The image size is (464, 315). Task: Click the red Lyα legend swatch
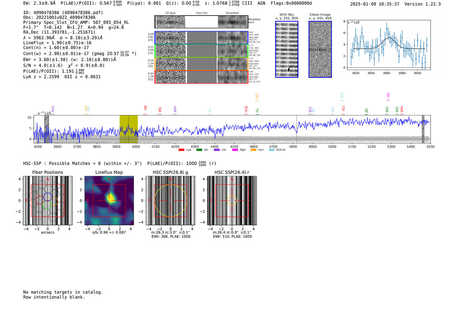tap(181, 150)
